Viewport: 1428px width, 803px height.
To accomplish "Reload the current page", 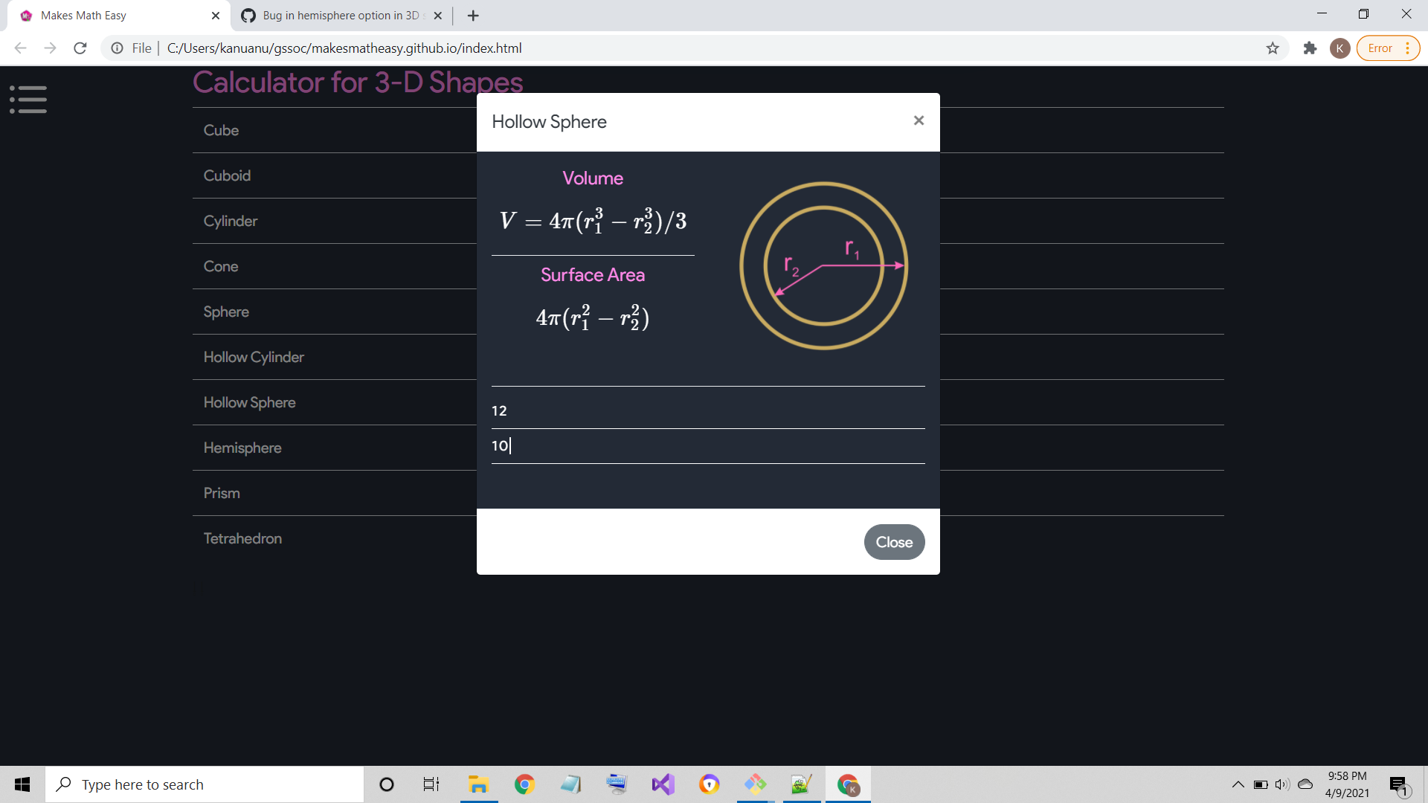I will [x=80, y=48].
